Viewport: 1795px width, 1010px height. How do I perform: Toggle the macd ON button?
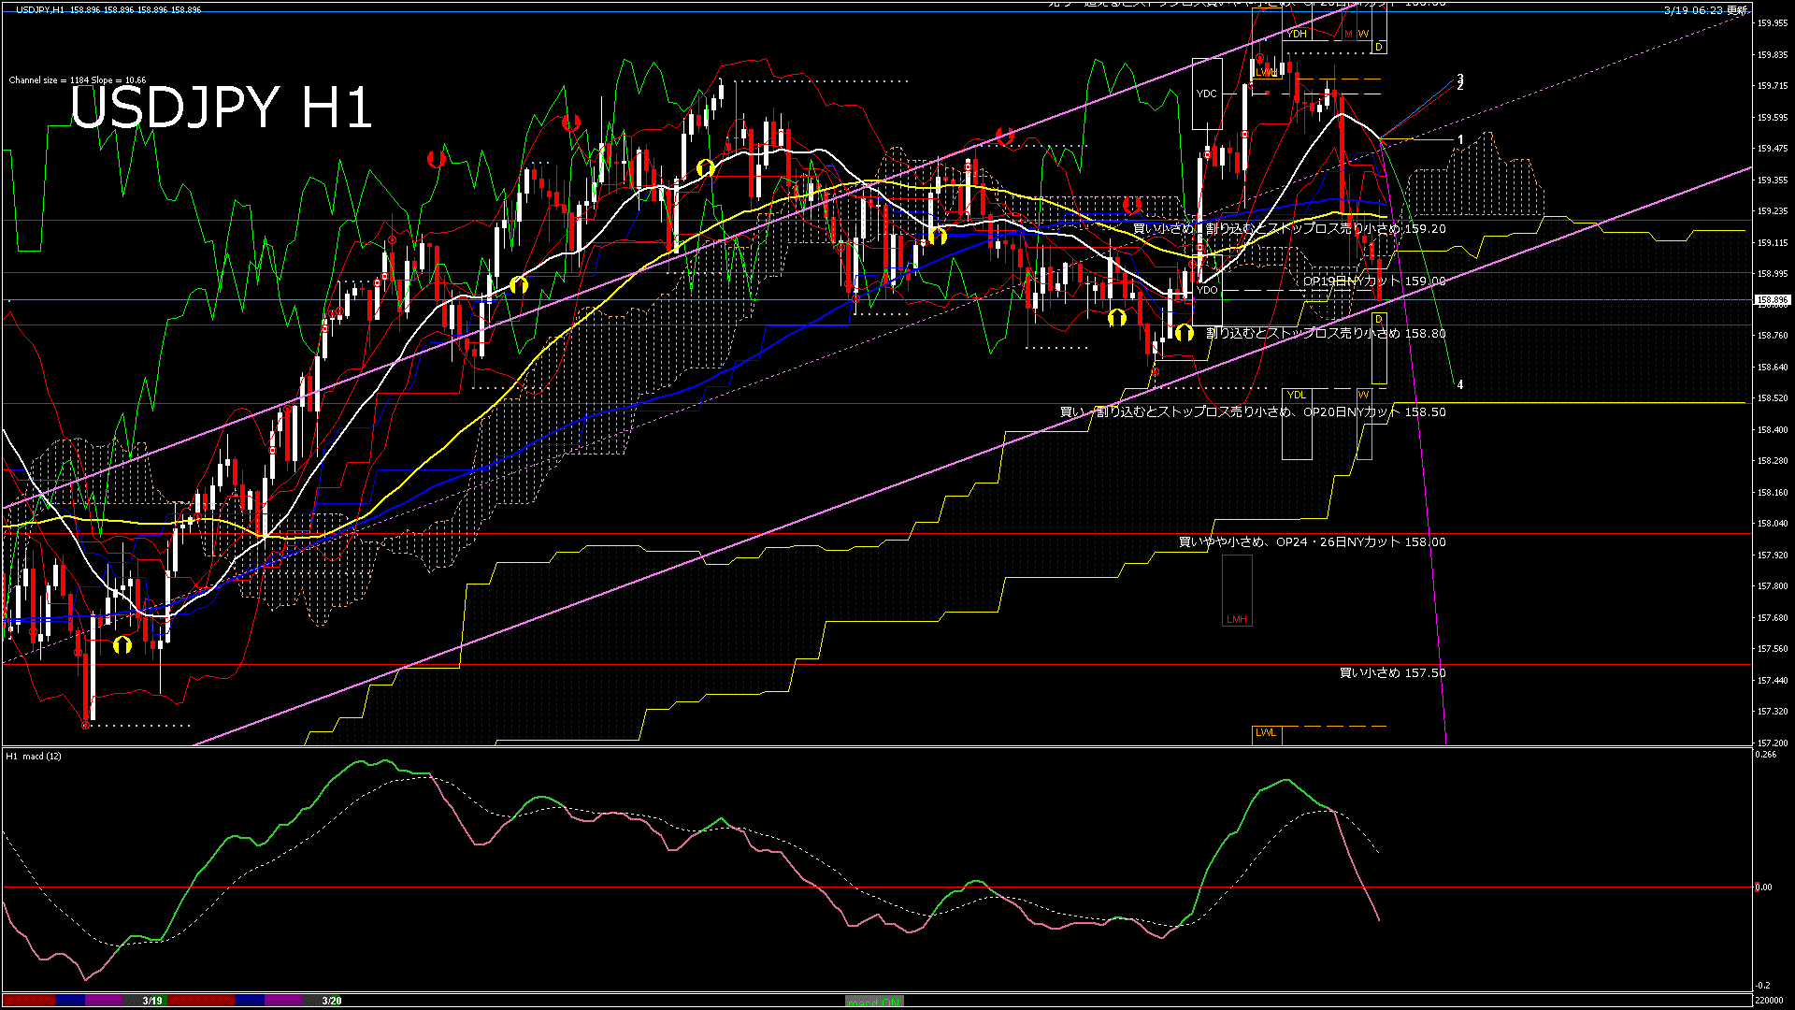pos(874,1002)
